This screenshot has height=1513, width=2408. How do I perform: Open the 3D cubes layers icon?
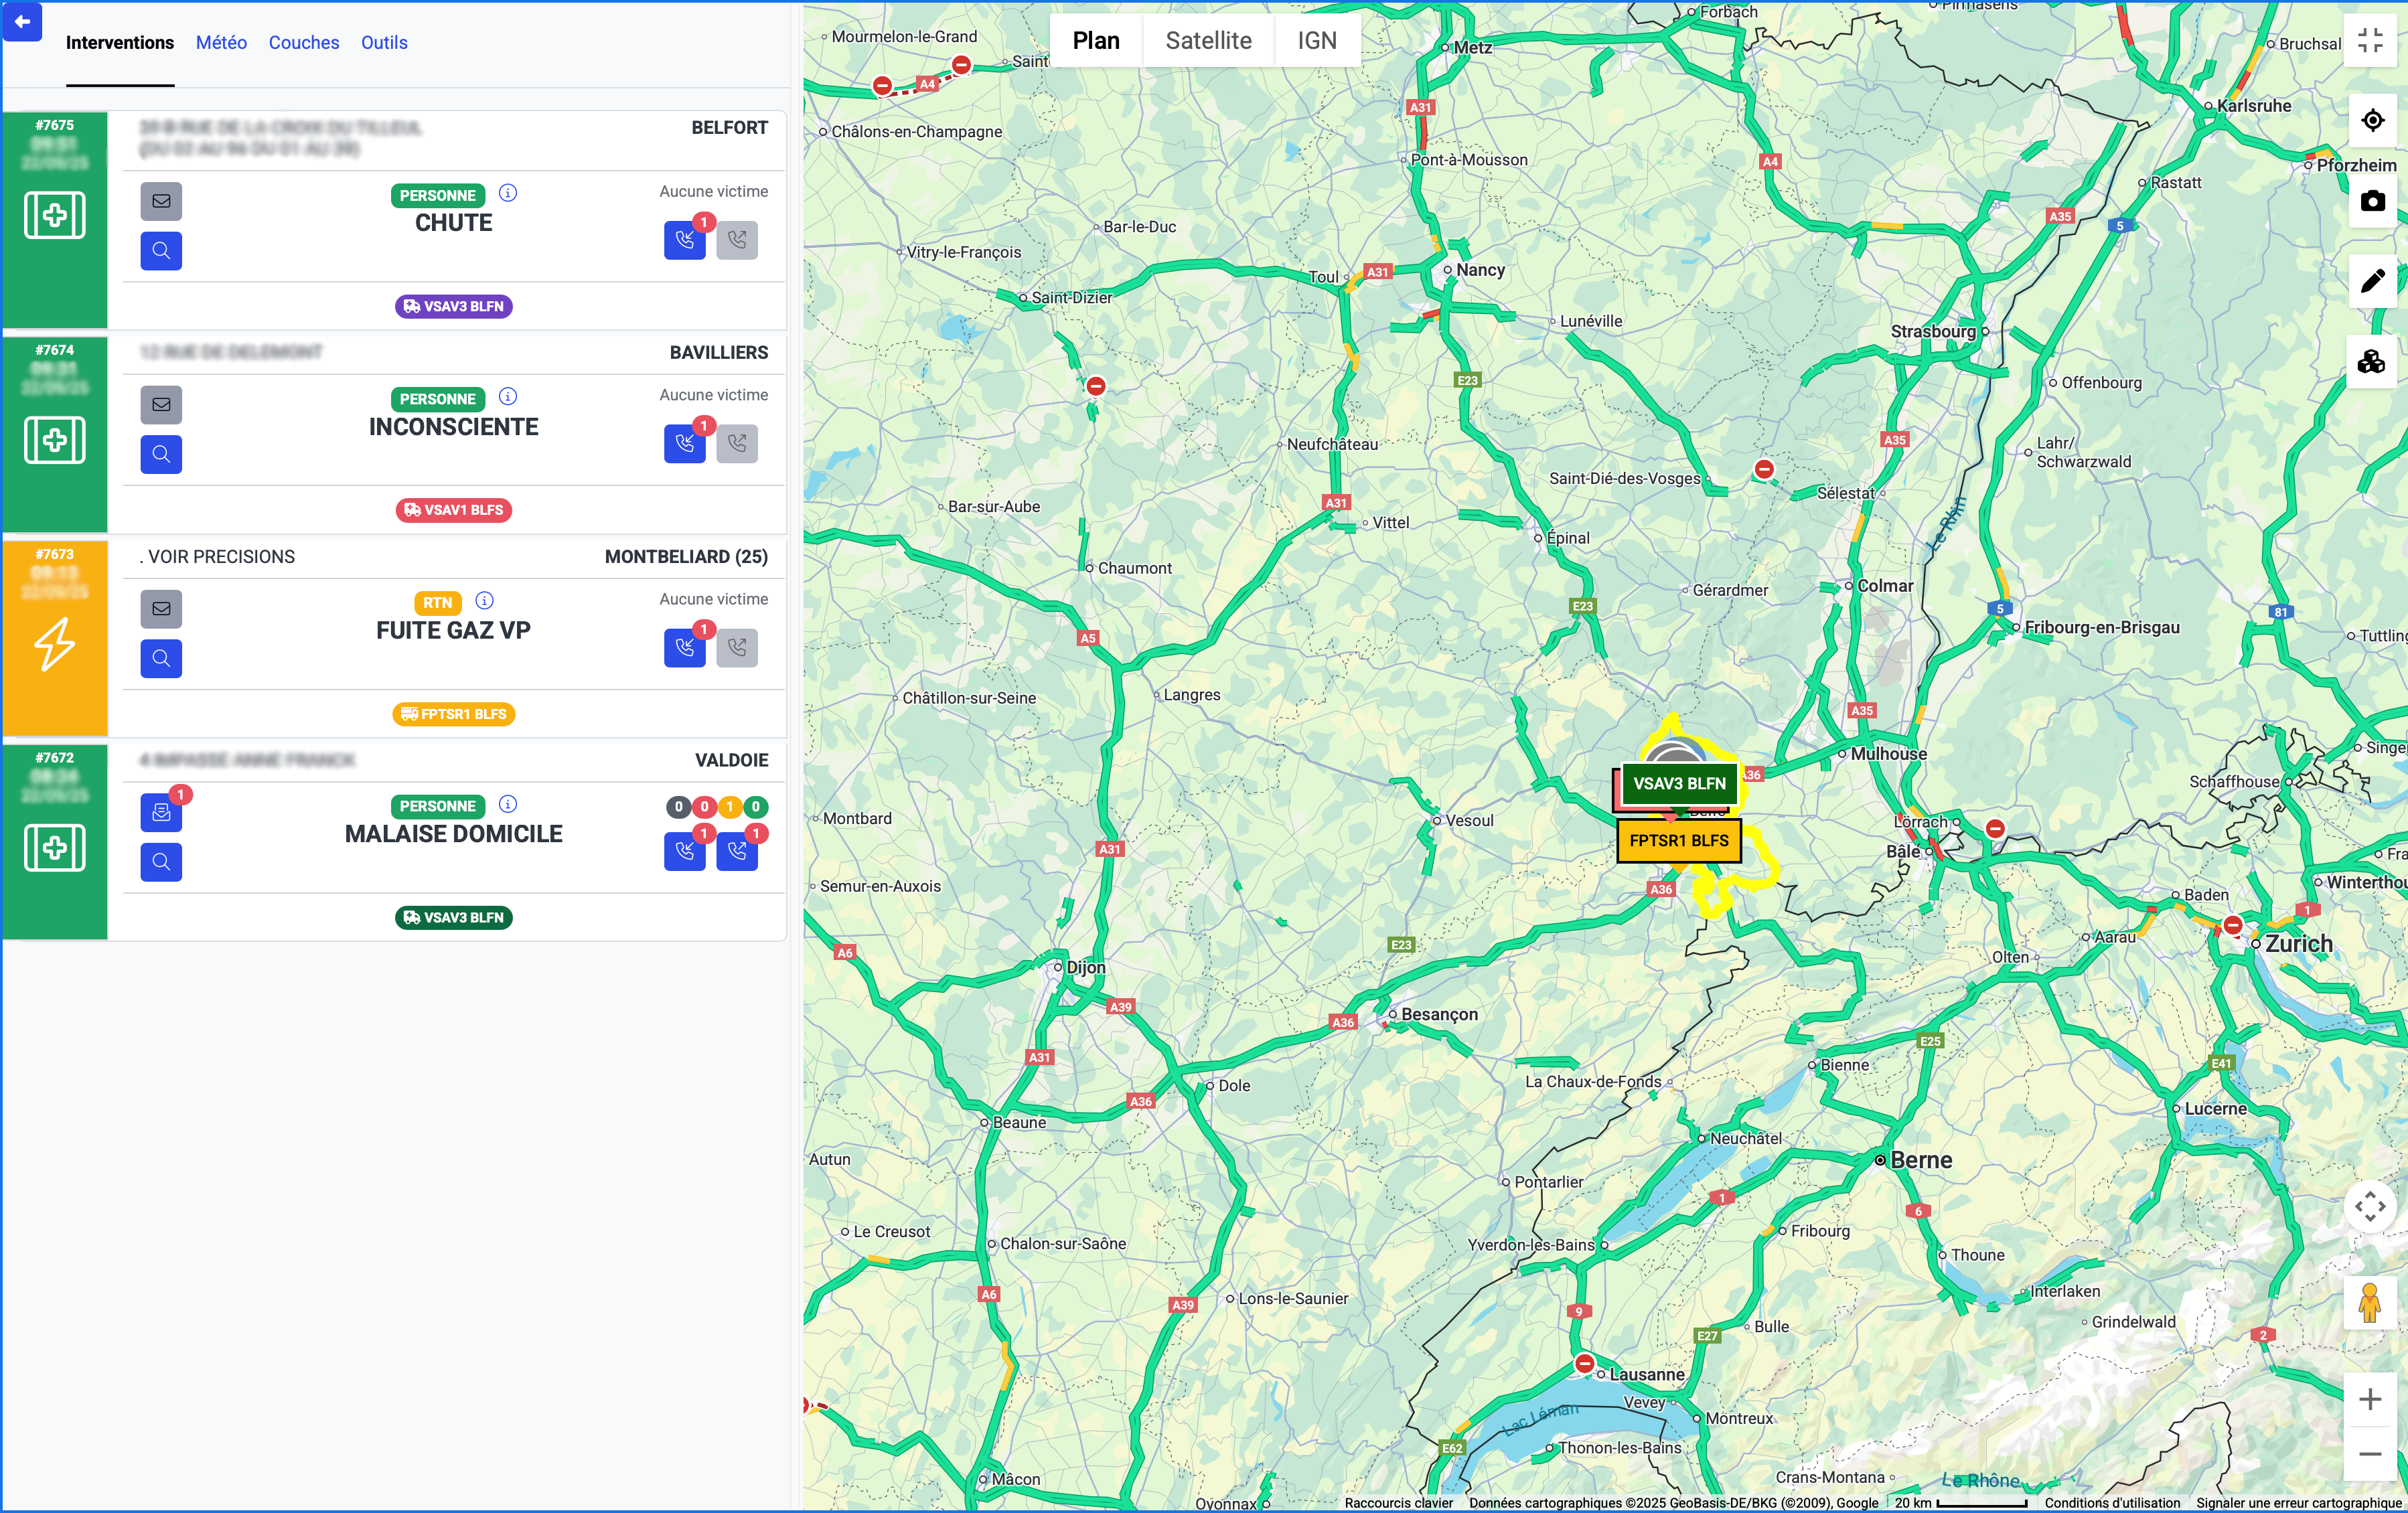2371,362
